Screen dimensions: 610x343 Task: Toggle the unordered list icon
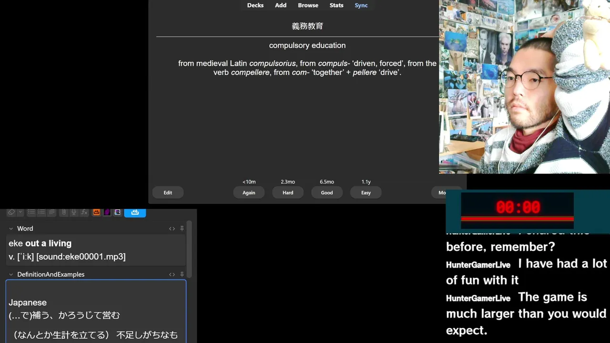(x=31, y=212)
